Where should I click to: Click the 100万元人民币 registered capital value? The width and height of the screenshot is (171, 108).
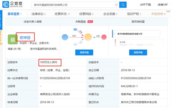click(x=49, y=62)
